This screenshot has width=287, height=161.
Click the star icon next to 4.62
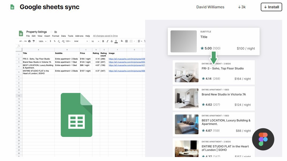[x=203, y=104]
